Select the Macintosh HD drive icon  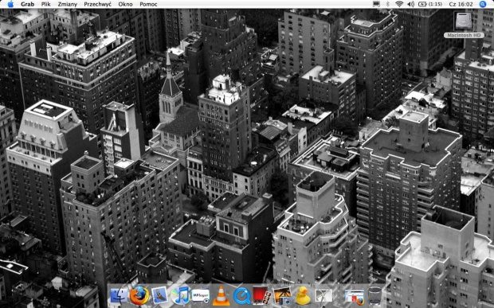pos(463,21)
